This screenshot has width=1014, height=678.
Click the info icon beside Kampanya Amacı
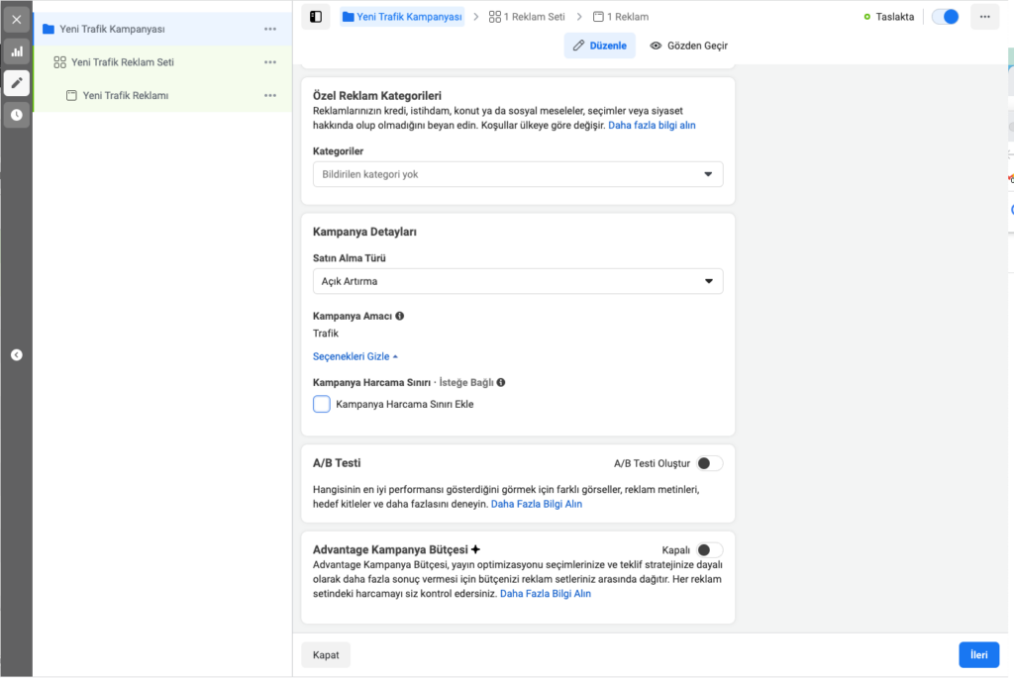click(x=400, y=317)
